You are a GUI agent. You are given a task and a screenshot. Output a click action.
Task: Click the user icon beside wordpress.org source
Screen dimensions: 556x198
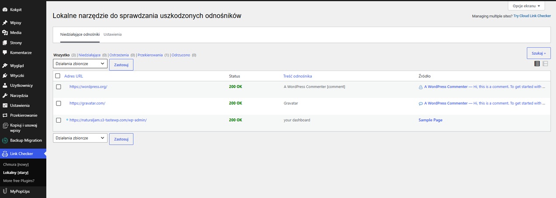tap(420, 87)
